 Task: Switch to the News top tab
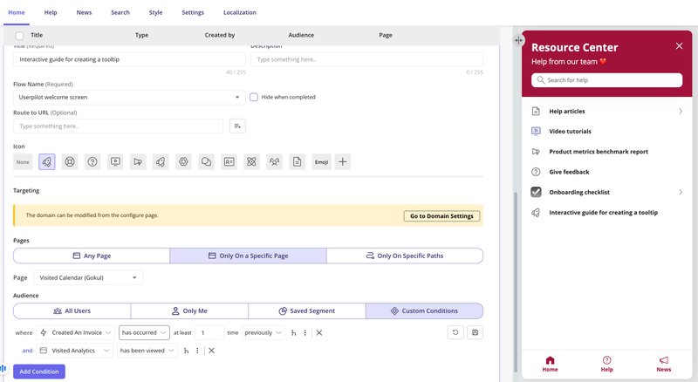[84, 12]
